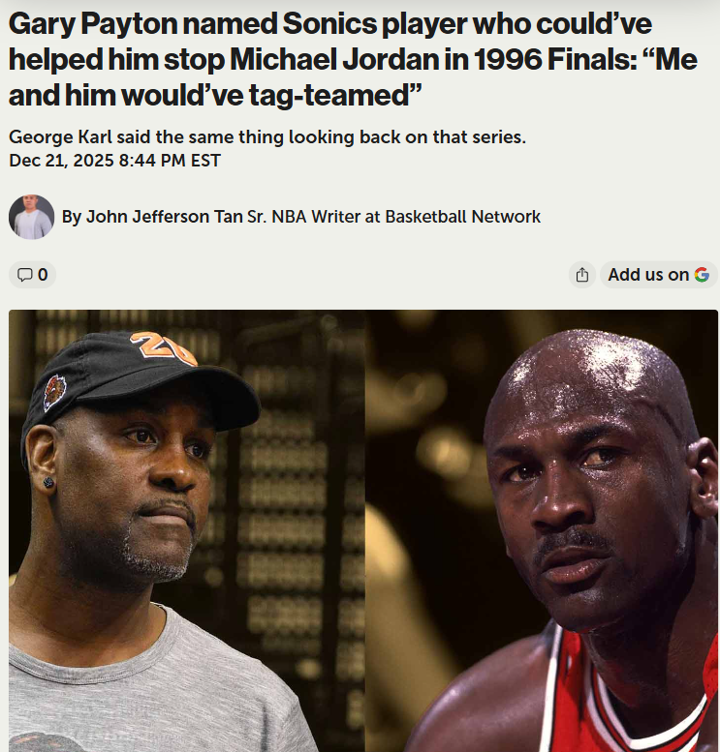720x752 pixels.
Task: Open the left photo of man in cap
Action: tap(187, 530)
